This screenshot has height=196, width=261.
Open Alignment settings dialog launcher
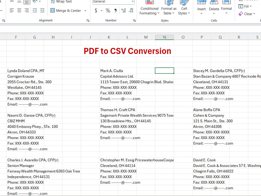88,20
